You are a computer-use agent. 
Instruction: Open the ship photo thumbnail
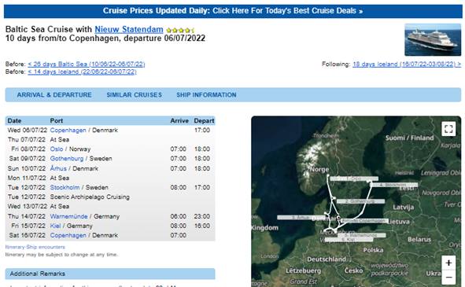[433, 40]
